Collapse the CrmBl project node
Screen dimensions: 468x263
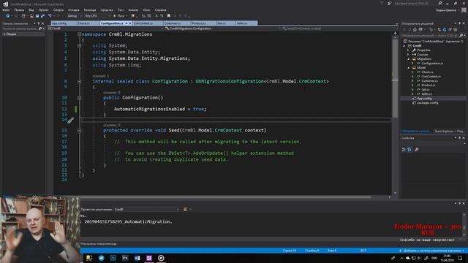click(404, 45)
